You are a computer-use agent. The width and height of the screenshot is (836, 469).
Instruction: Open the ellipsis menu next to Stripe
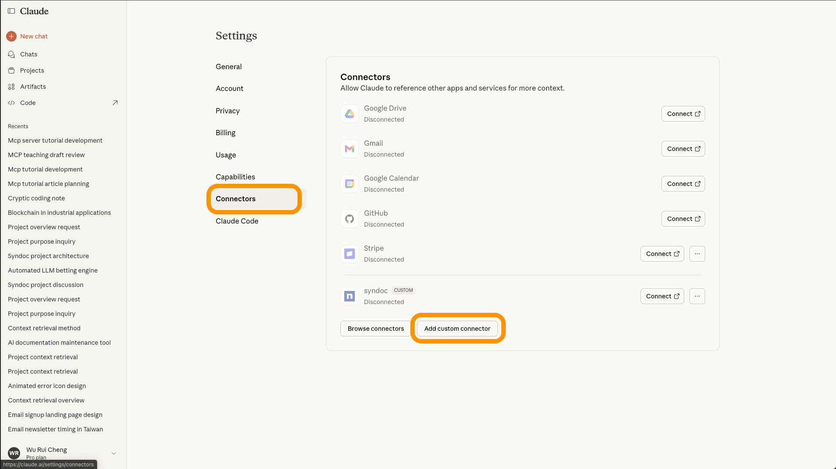tap(697, 253)
